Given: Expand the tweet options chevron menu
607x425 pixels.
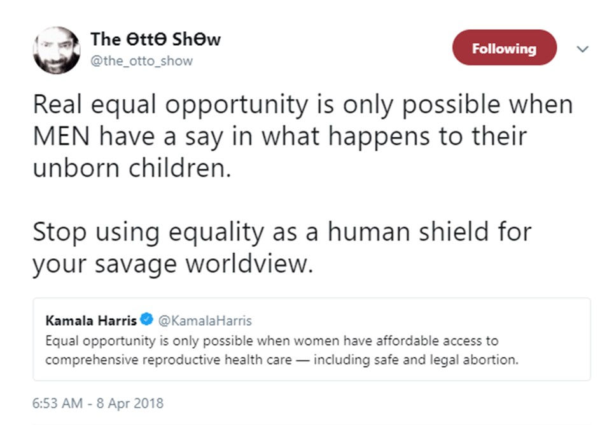Looking at the screenshot, I should coord(582,48).
